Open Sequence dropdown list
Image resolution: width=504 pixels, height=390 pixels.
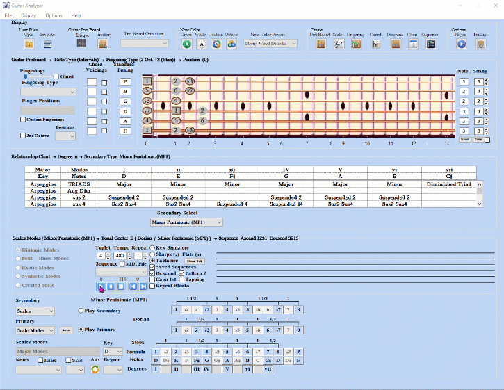[x=121, y=272]
